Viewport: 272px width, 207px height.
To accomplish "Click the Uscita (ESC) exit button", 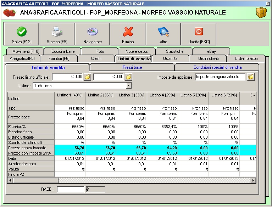I will [199, 34].
